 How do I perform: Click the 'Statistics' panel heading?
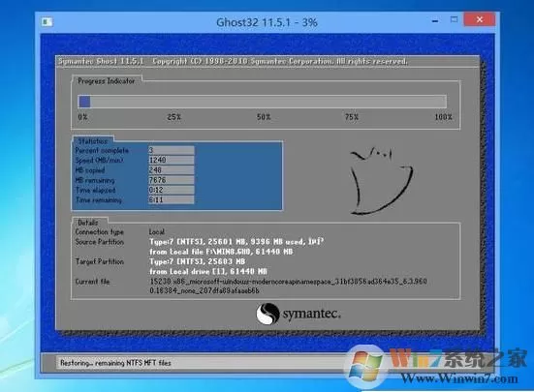93,140
